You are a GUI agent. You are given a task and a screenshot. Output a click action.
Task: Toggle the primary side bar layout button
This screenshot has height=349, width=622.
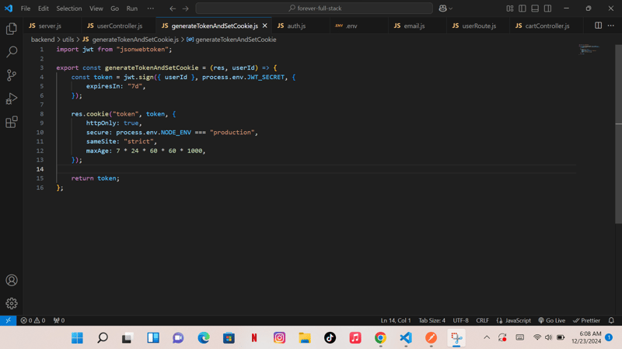pyautogui.click(x=522, y=9)
